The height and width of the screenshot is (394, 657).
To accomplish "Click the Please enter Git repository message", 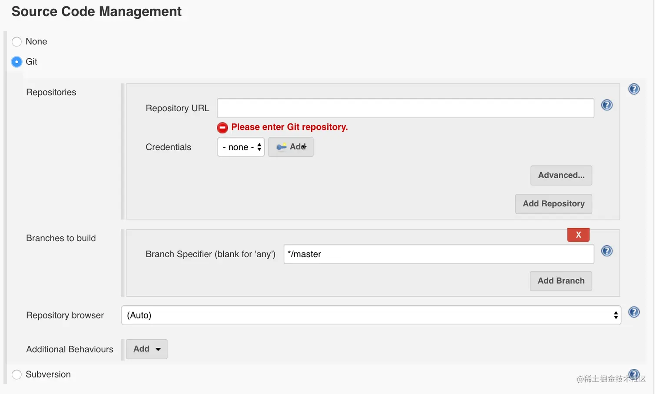I will tap(289, 127).
